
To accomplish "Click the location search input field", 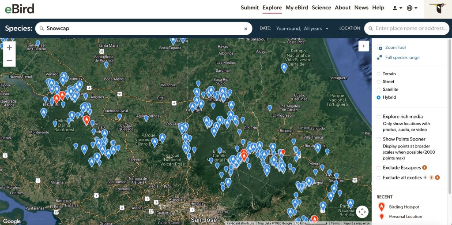I will click(411, 29).
